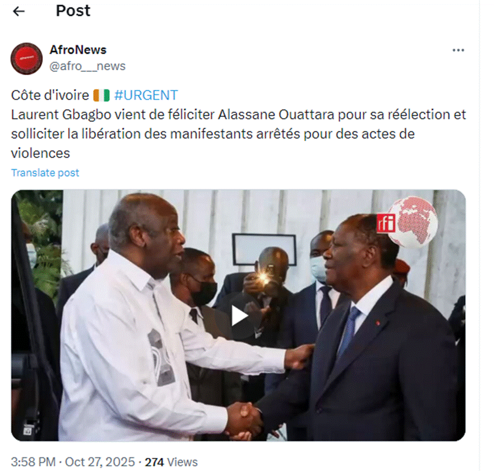Open the @afro___news handle

point(87,66)
